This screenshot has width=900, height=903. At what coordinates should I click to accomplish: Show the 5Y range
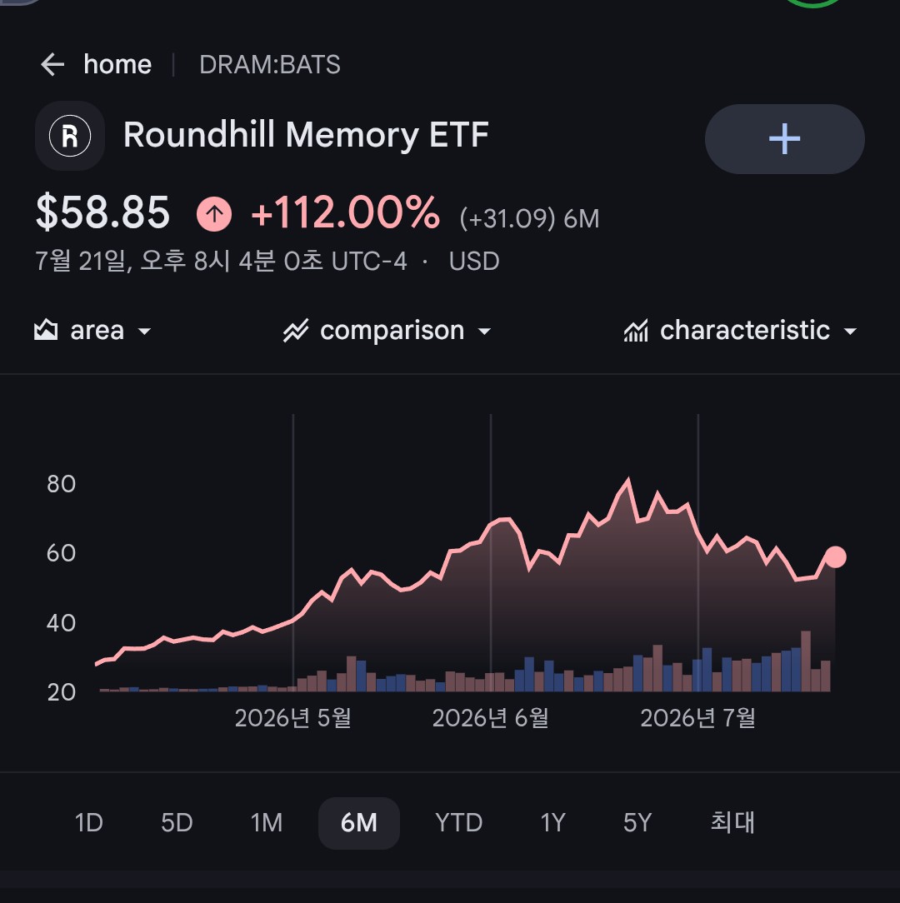(637, 822)
